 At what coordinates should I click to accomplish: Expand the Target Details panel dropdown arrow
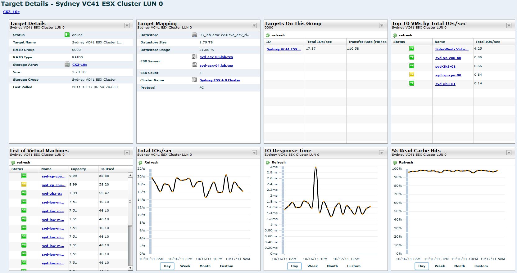click(x=127, y=25)
